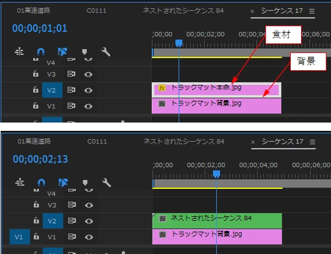Toggle V3 sync lock in upper timeline
The height and width of the screenshot is (254, 331).
point(71,74)
